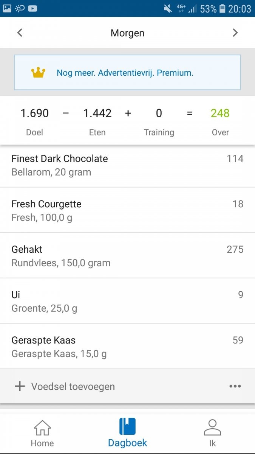Expand details of the Gehakt entry
The image size is (255, 454).
pos(127,255)
